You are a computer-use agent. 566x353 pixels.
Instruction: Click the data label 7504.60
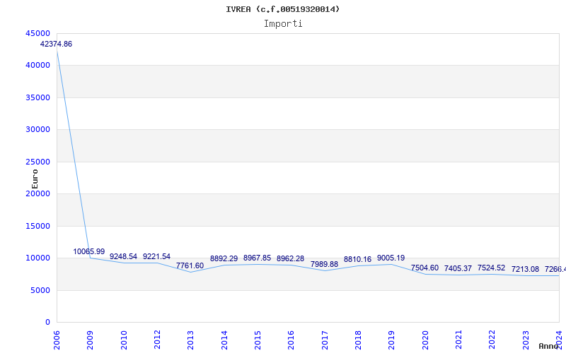point(424,268)
